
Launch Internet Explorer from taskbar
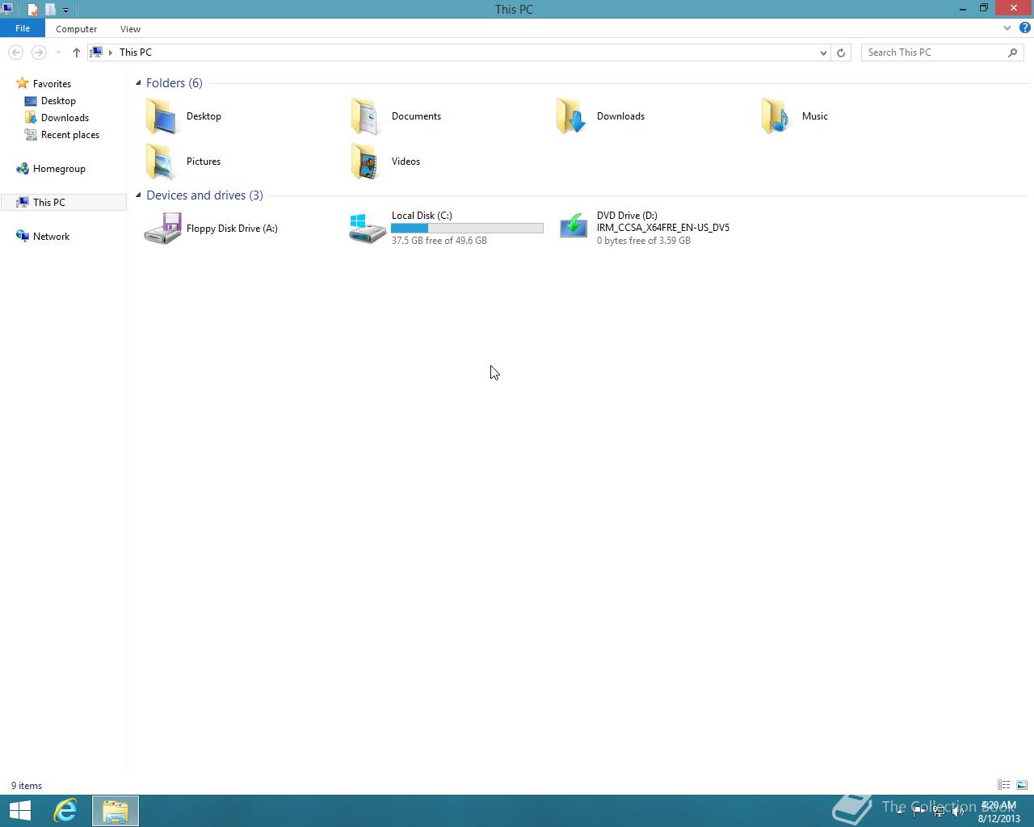point(65,811)
